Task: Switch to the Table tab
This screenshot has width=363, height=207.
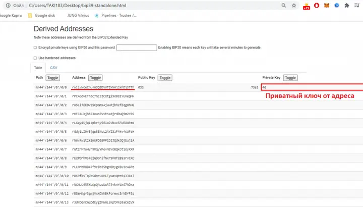Action: click(38, 68)
